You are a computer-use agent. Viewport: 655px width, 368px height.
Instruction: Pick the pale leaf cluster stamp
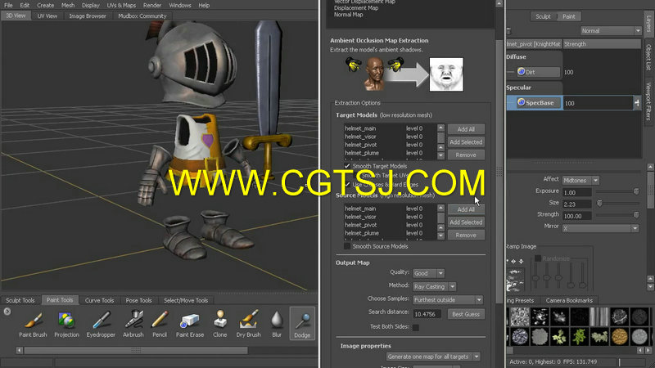[x=599, y=336]
